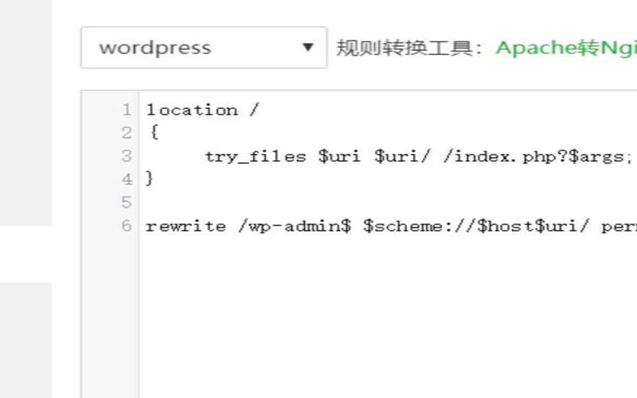
Task: Place cursor on the rewrite keyword
Action: pos(186,225)
